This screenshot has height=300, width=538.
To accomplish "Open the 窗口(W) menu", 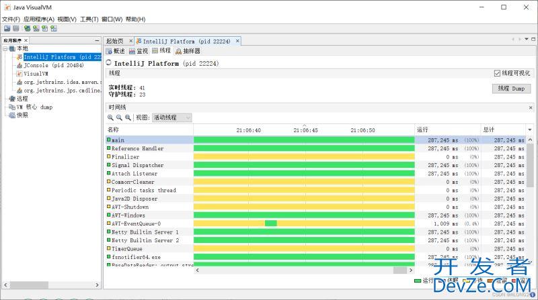I will (x=112, y=19).
